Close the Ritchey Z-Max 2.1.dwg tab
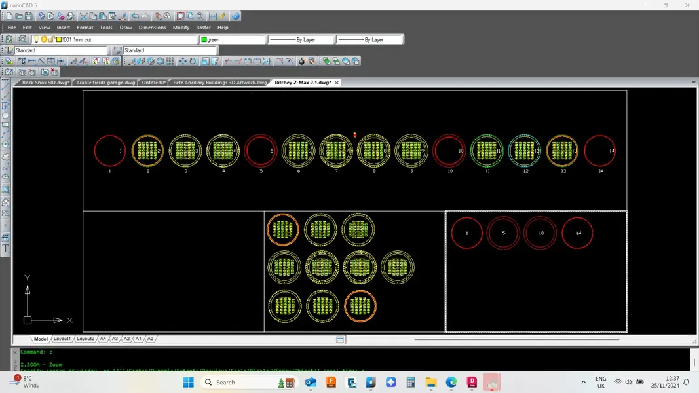Viewport: 699px width, 393px height. tap(337, 83)
